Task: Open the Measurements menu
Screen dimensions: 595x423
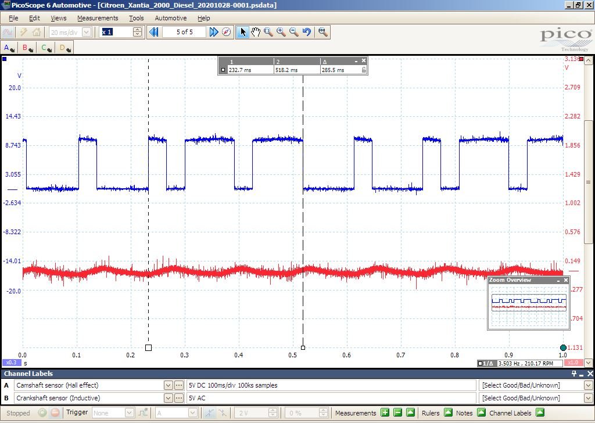Action: 98,18
